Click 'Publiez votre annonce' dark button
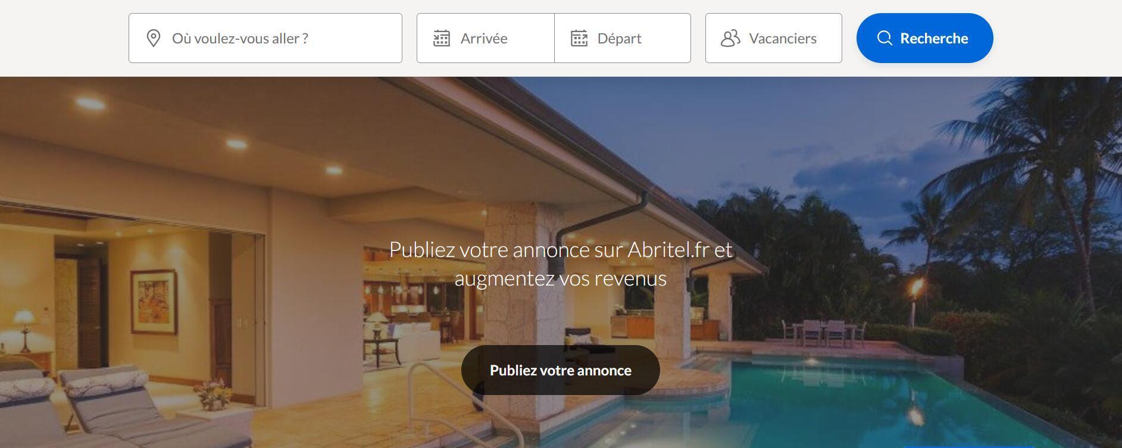Viewport: 1122px width, 448px height. 561,370
